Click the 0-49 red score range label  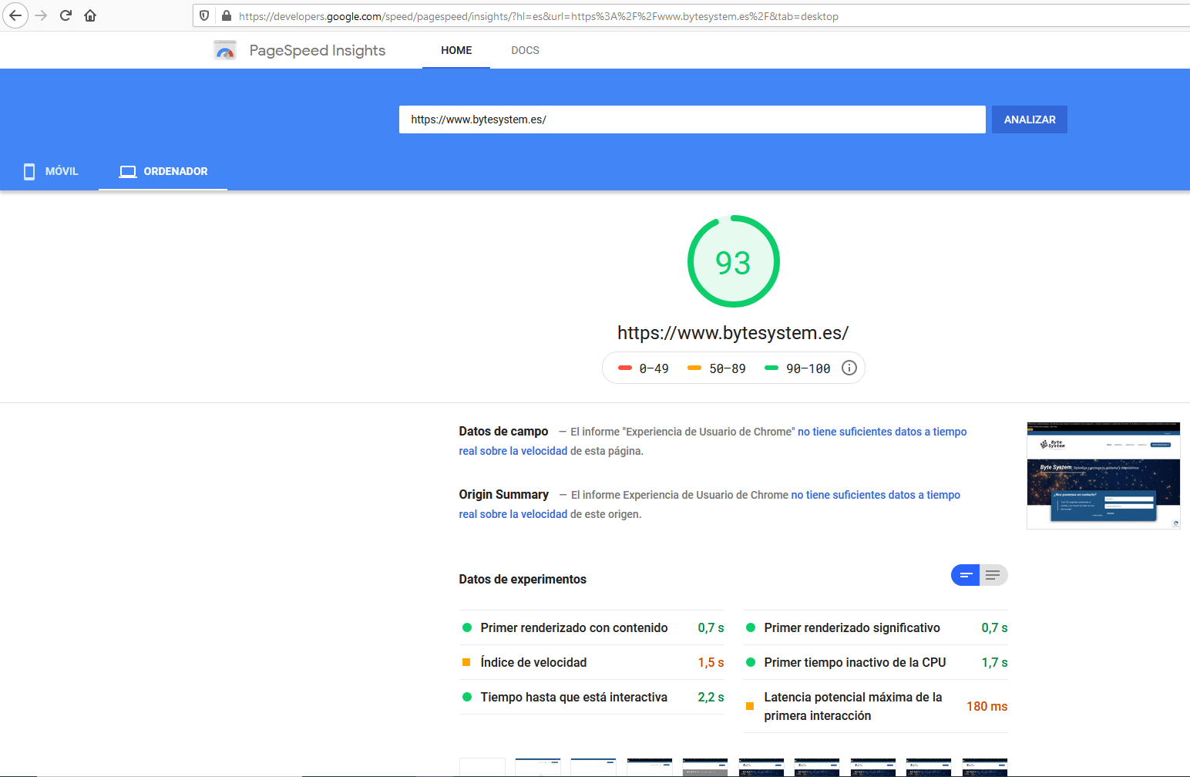point(654,368)
